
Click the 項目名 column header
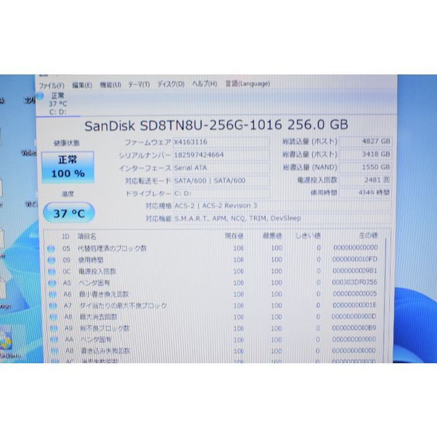pos(87,237)
